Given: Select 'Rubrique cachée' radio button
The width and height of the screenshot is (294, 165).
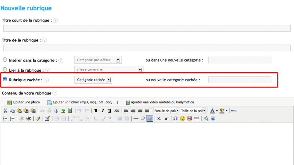Looking at the screenshot, I should tap(5, 79).
